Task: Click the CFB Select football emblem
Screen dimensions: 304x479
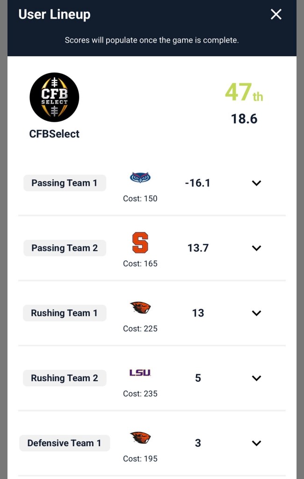Action: coord(54,97)
